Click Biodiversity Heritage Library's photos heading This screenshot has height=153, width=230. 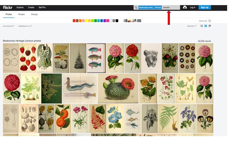(22, 41)
